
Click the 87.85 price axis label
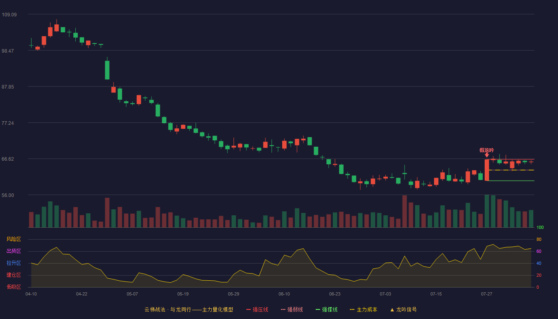[8, 87]
